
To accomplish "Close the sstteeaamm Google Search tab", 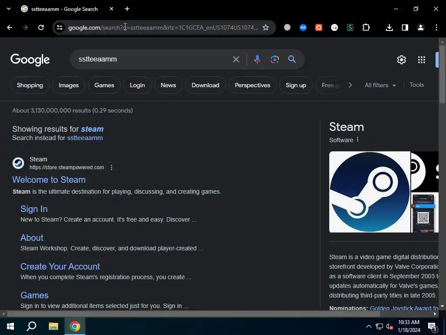I will point(111,9).
